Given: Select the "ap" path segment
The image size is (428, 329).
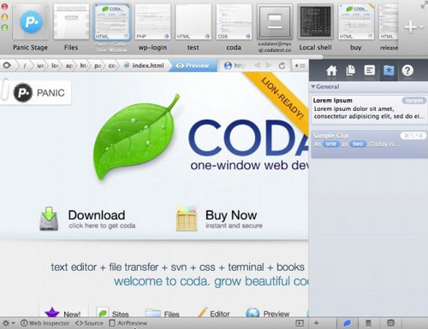Looking at the screenshot, I should (69, 66).
